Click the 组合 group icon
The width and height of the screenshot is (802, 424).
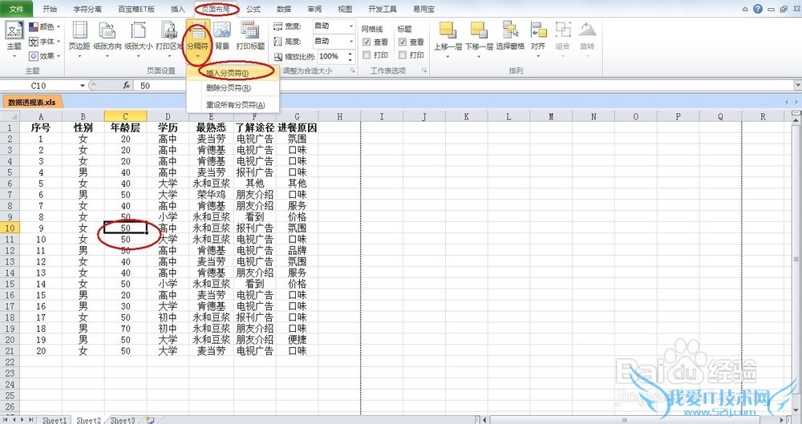pos(563,30)
